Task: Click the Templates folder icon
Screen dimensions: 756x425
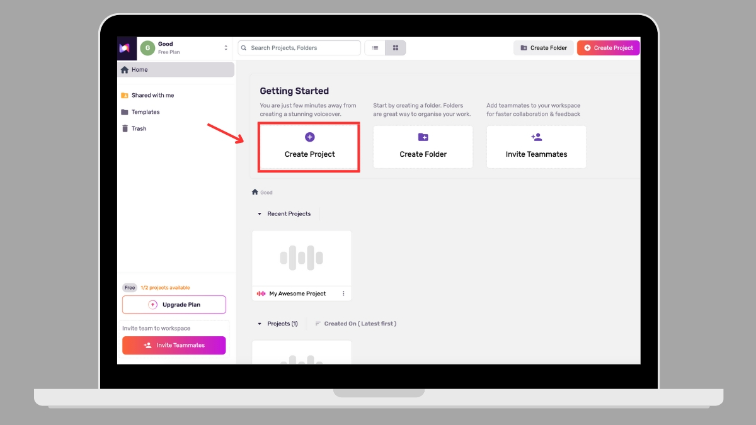Action: (x=125, y=112)
